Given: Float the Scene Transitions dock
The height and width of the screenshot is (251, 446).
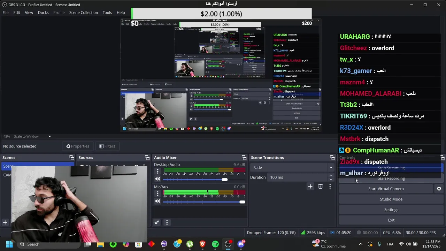Looking at the screenshot, I should coord(332,158).
